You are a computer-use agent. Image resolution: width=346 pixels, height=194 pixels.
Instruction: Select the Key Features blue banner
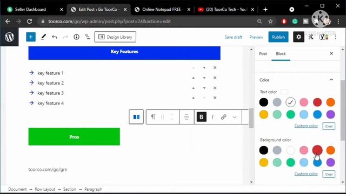124,53
